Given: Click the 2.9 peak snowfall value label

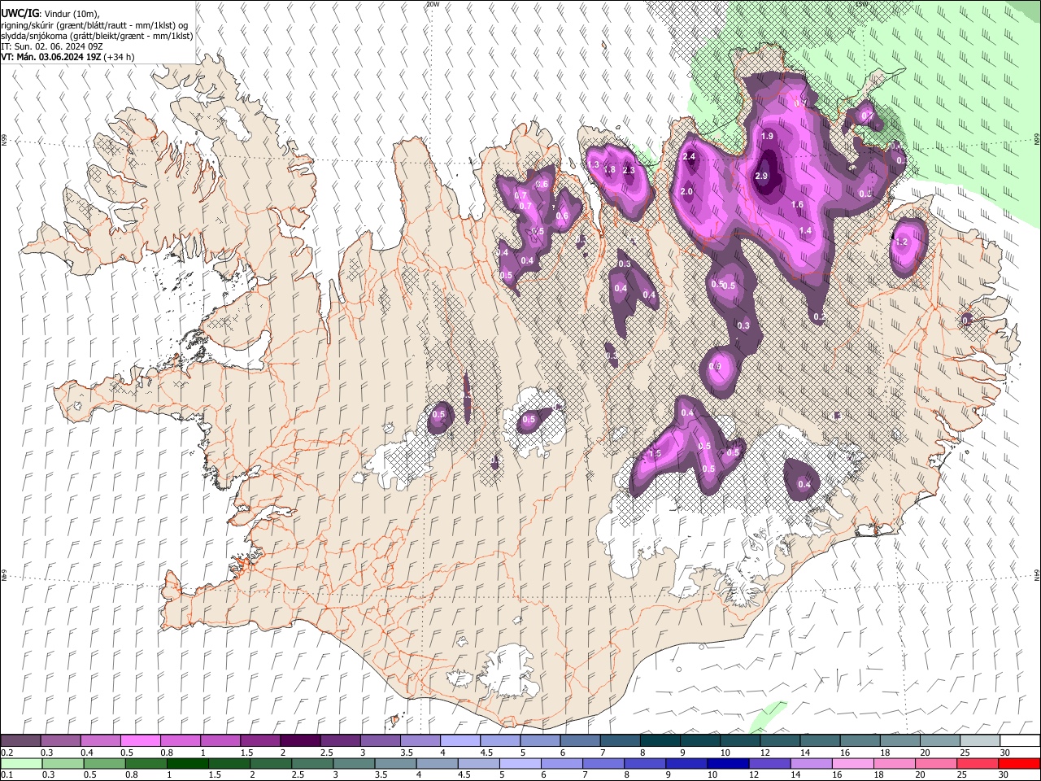Looking at the screenshot, I should [x=761, y=176].
